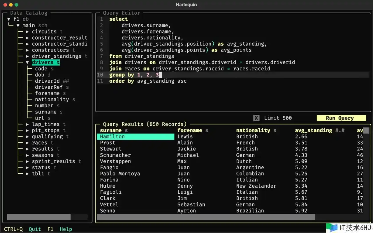Minimize the window with yellow button
The height and width of the screenshot is (233, 373).
(x=11, y=5)
